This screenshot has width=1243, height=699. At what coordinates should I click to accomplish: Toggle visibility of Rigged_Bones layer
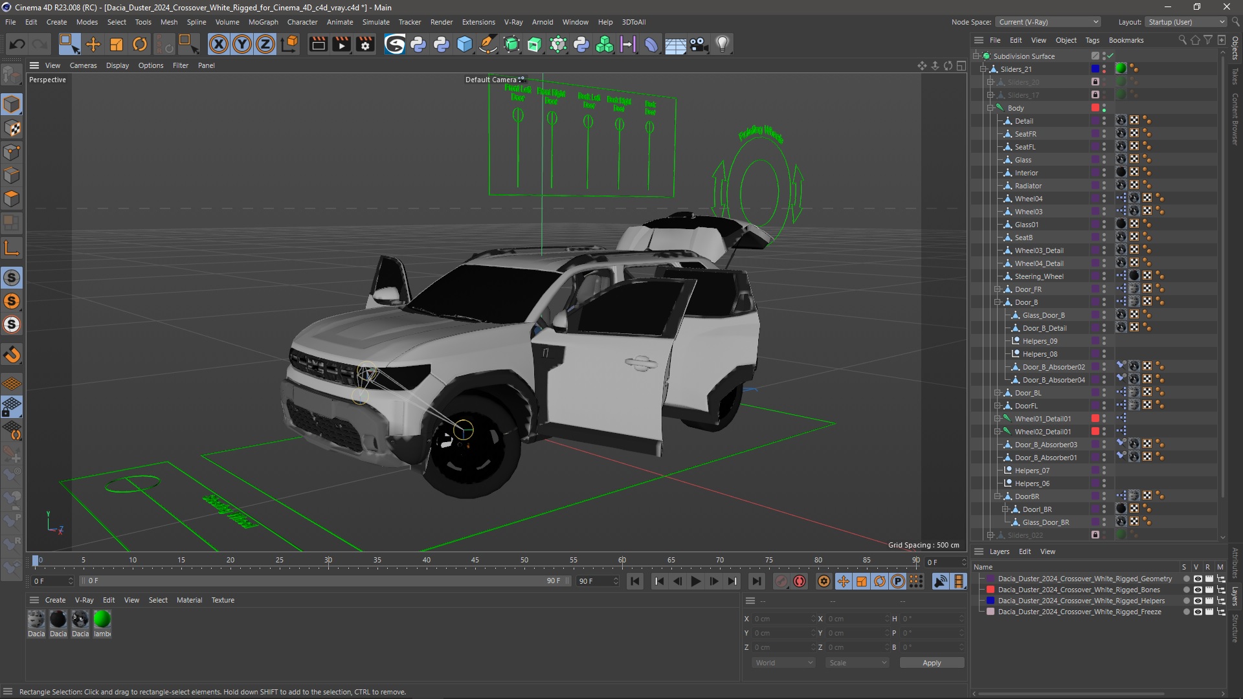click(1198, 590)
